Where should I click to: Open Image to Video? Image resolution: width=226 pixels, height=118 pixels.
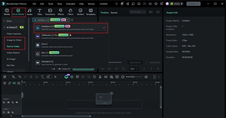tap(14, 40)
